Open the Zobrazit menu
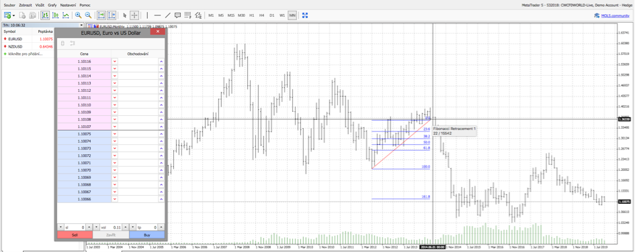This screenshot has width=635, height=252. (25, 5)
